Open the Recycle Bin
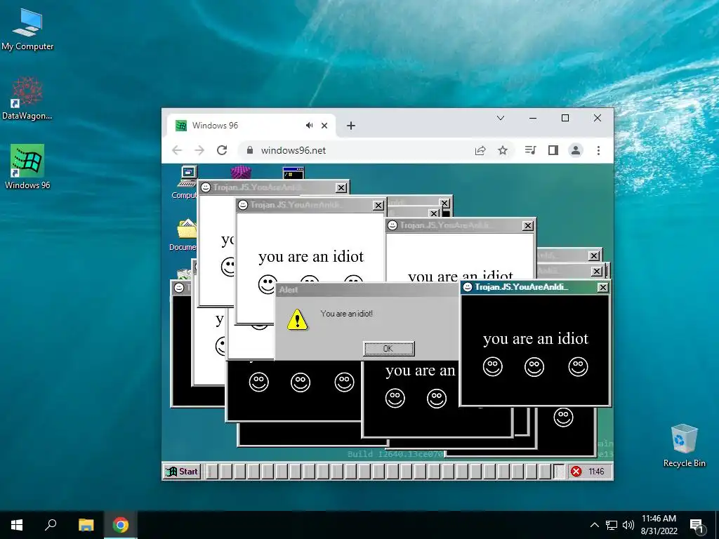 [x=684, y=446]
